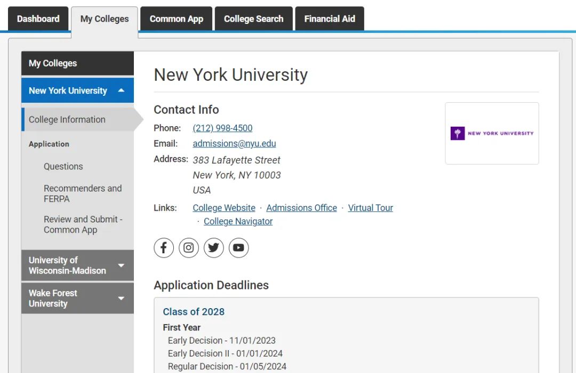Select College Information in sidebar
Image resolution: width=576 pixels, height=373 pixels.
(x=67, y=120)
